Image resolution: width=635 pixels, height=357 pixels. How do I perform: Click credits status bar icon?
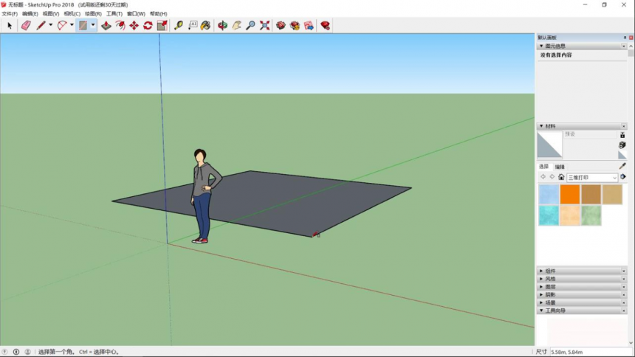pos(16,352)
